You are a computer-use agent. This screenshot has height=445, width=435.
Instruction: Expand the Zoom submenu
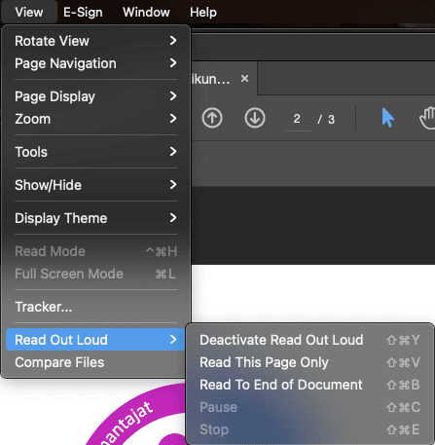(x=95, y=119)
